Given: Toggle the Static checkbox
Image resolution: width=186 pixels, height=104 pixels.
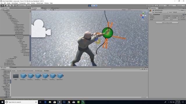Looking at the screenshot, I should point(180,10).
